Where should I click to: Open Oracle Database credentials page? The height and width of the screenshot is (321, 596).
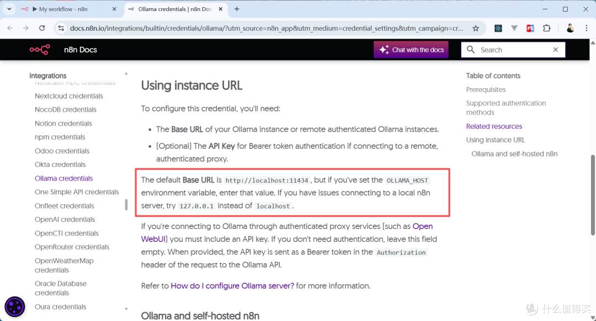[61, 289]
